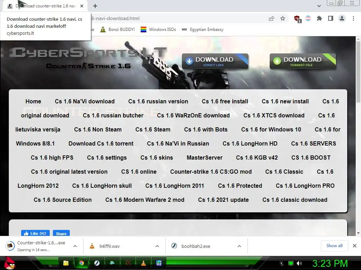Open Cs 1.6 with Bots link
Screen dimensions: 361x270
pos(206,129)
